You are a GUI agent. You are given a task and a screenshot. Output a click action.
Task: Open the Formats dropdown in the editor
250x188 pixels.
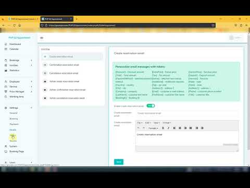click(x=153, y=128)
